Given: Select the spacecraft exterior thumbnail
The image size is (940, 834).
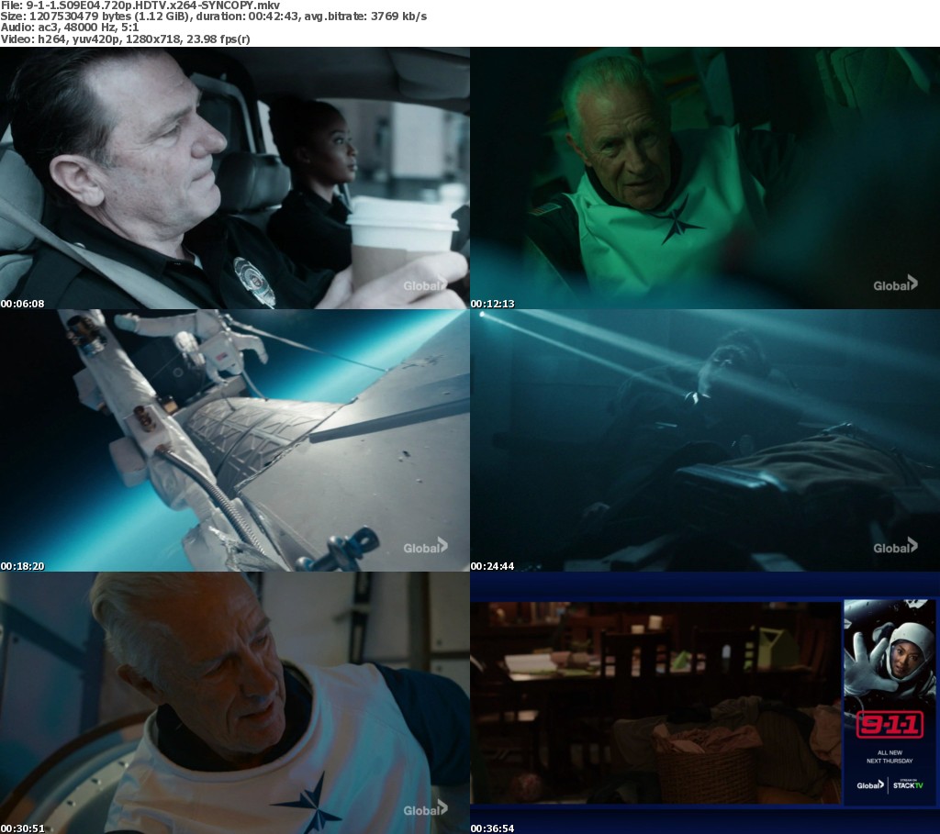Looking at the screenshot, I should tap(234, 439).
